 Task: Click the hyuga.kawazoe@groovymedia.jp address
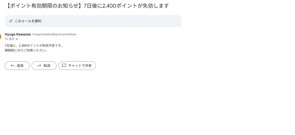point(54,34)
